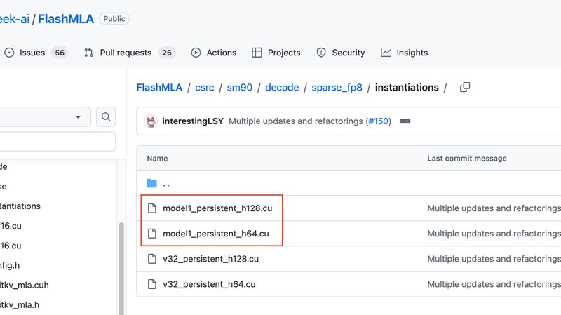This screenshot has width=561, height=315.
Task: Click the Public visibility badge
Action: click(x=114, y=19)
